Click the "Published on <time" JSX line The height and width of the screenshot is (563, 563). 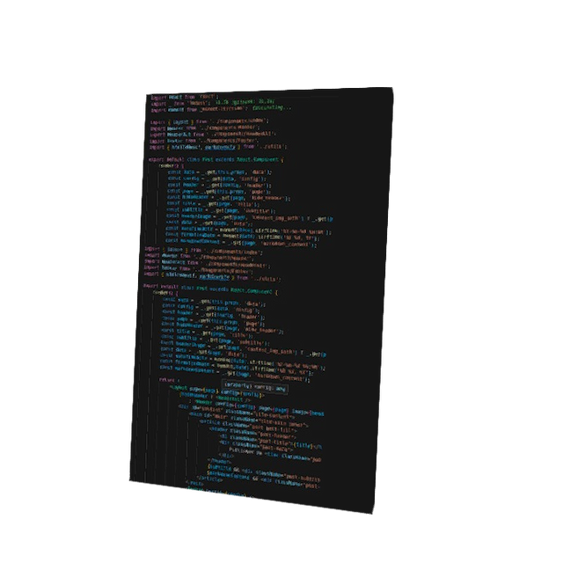pos(274,455)
